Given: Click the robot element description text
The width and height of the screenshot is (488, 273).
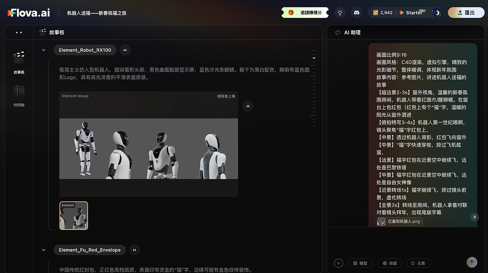Looking at the screenshot, I should 185,74.
